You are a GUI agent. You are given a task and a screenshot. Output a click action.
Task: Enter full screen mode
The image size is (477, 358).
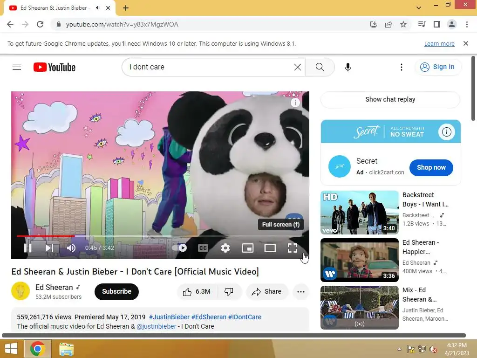click(293, 248)
